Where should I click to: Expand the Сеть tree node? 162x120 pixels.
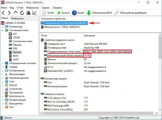[x=3, y=82]
